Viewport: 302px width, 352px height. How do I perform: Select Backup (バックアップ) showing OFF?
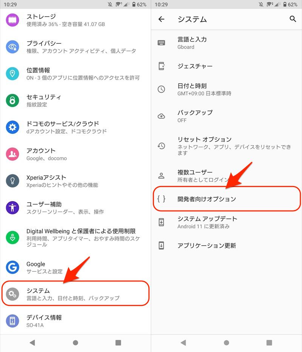(226, 116)
